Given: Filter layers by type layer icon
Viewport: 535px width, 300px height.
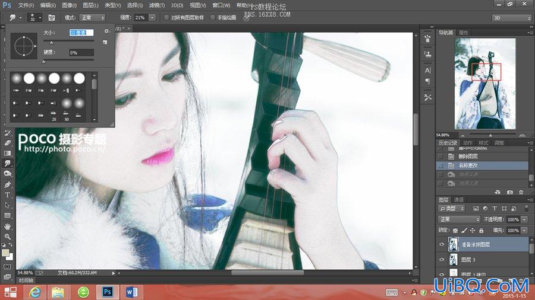Looking at the screenshot, I should (x=495, y=208).
